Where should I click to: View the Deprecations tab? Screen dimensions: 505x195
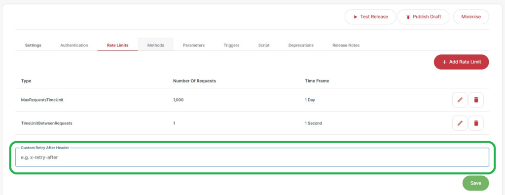pyautogui.click(x=301, y=45)
